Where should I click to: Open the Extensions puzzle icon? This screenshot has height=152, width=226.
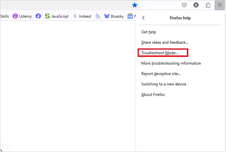click(208, 5)
